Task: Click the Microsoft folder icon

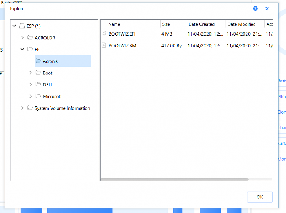Action: (x=38, y=96)
